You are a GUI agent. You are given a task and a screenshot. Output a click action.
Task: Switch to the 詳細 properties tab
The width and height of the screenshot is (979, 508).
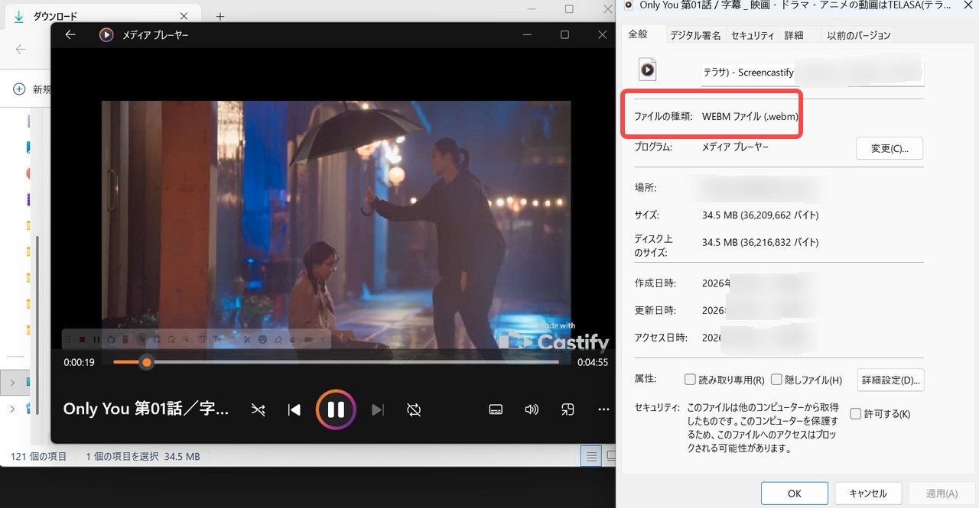click(795, 34)
